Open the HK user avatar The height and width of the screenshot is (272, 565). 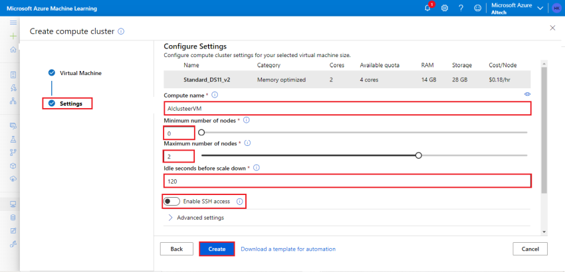pyautogui.click(x=556, y=8)
